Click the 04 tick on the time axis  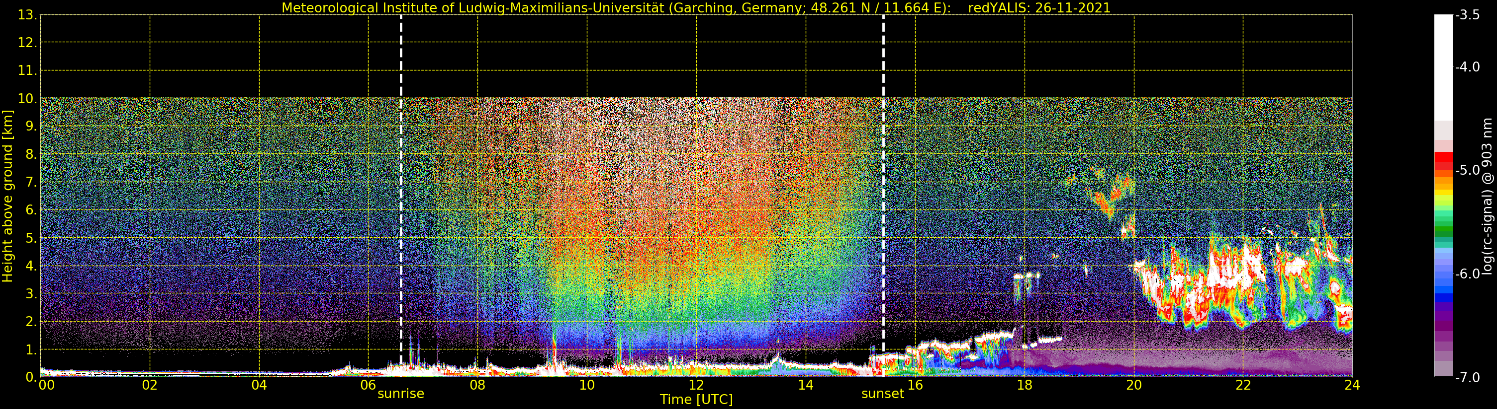click(x=259, y=385)
